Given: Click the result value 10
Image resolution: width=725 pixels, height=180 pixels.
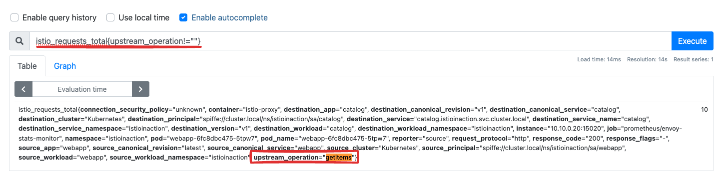Looking at the screenshot, I should click(704, 109).
